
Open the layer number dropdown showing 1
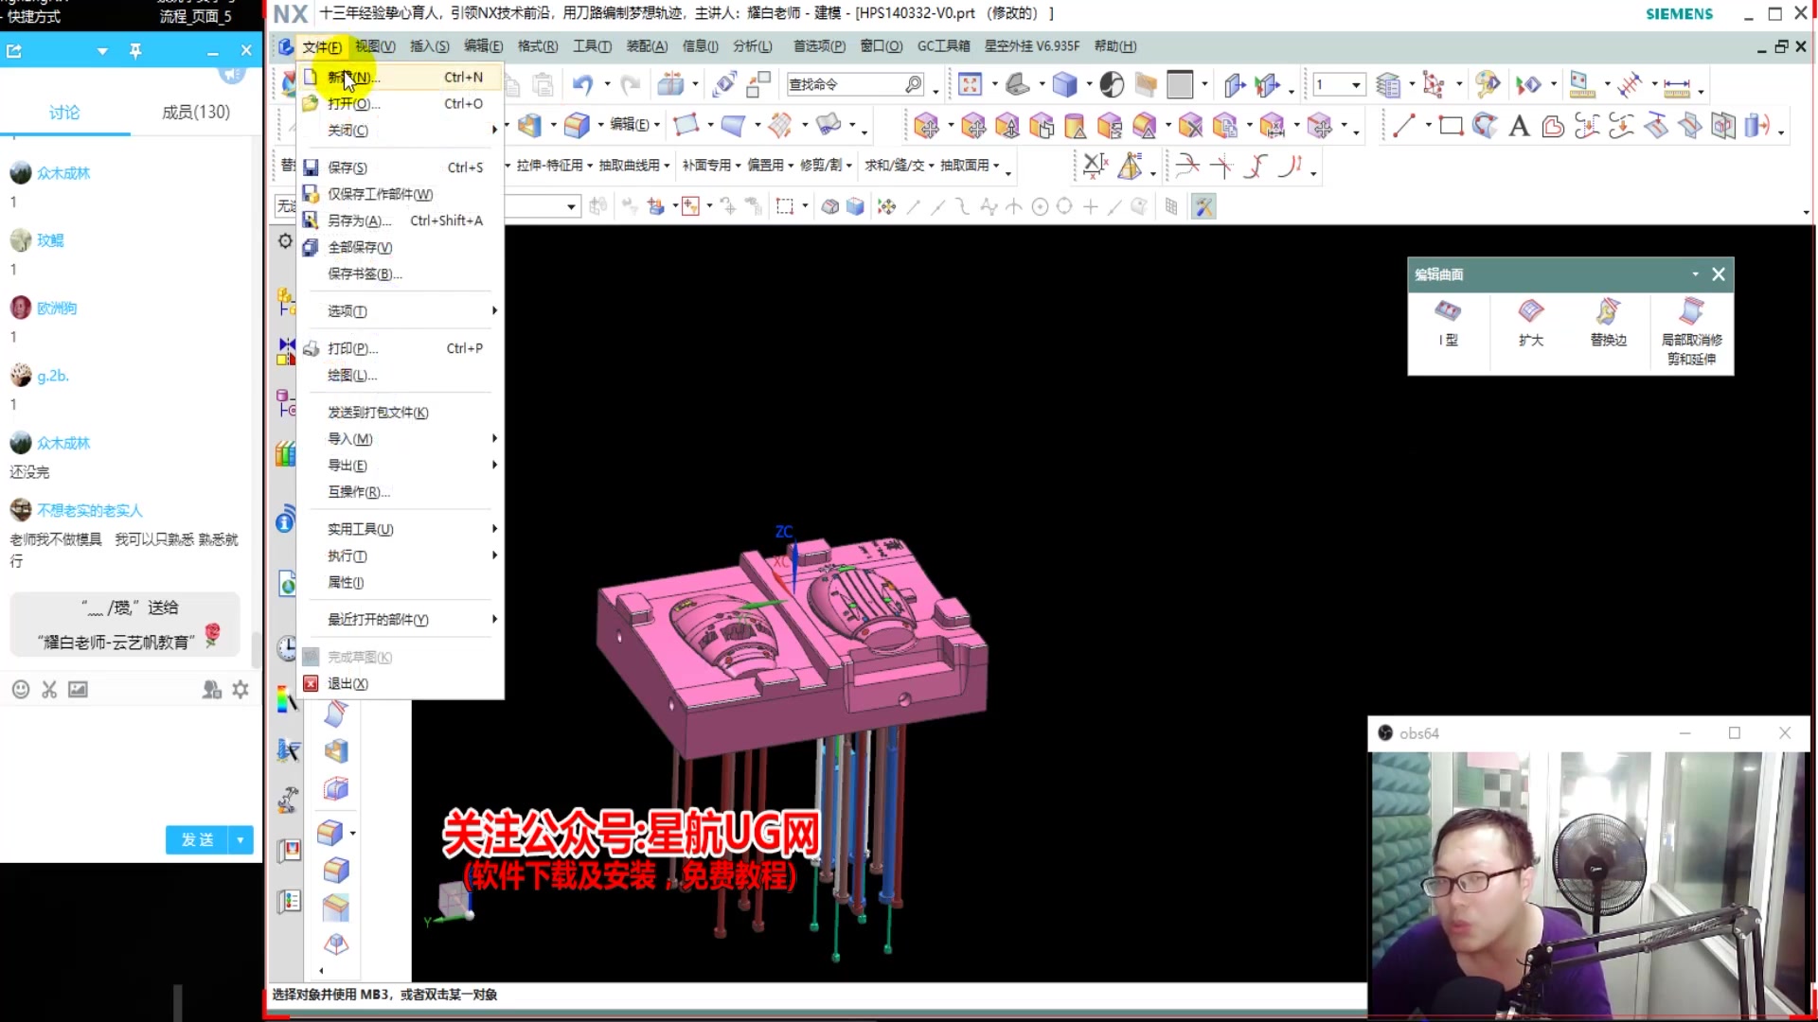point(1355,85)
